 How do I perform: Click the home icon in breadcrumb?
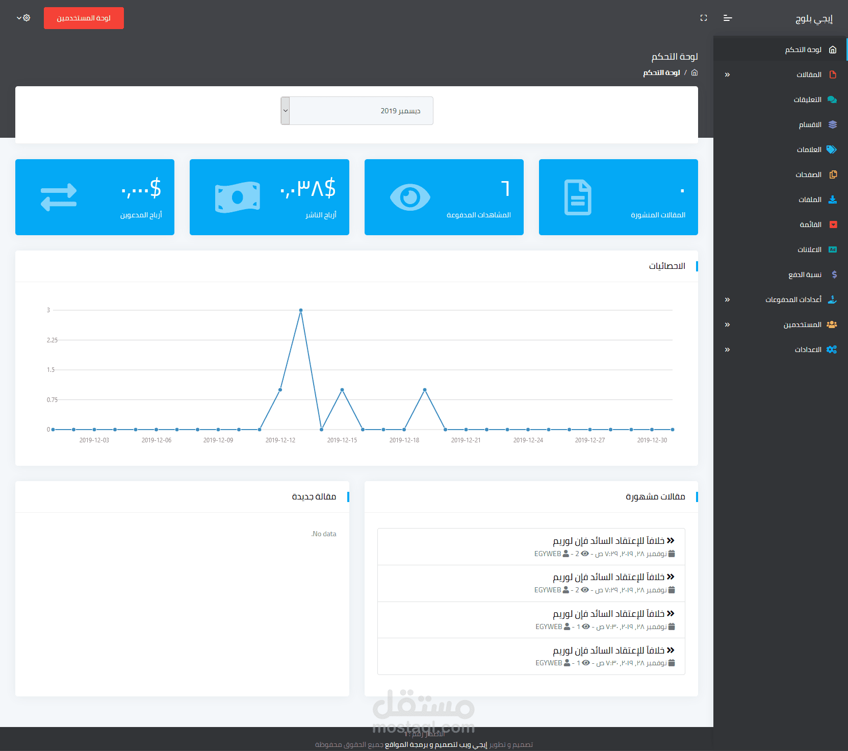tap(695, 72)
